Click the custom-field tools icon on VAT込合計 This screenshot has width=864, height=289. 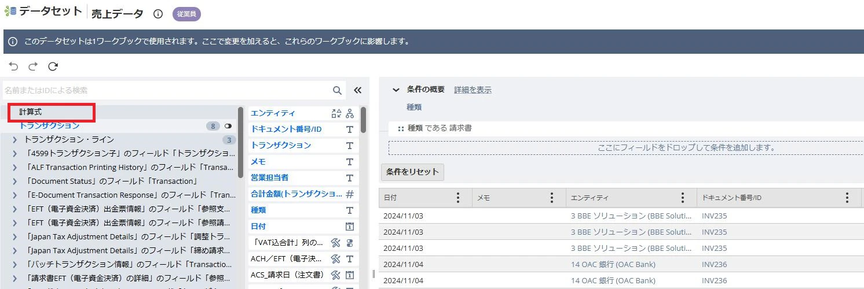click(335, 243)
